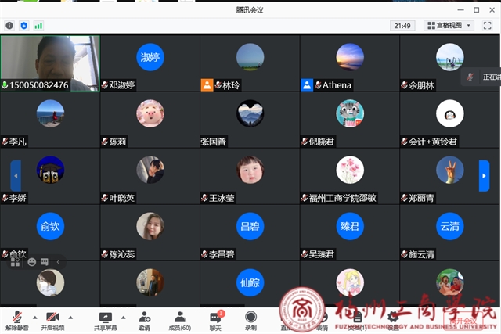Viewport: 501px width, 334px height.
Task: Select 陈莉 pink pig avatar
Action: click(x=150, y=113)
